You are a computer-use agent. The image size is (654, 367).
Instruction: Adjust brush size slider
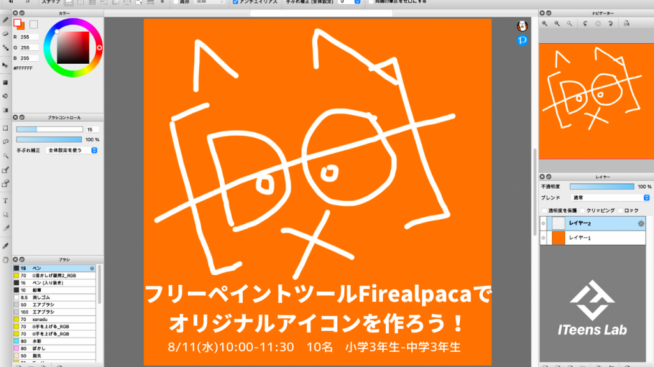coord(49,129)
